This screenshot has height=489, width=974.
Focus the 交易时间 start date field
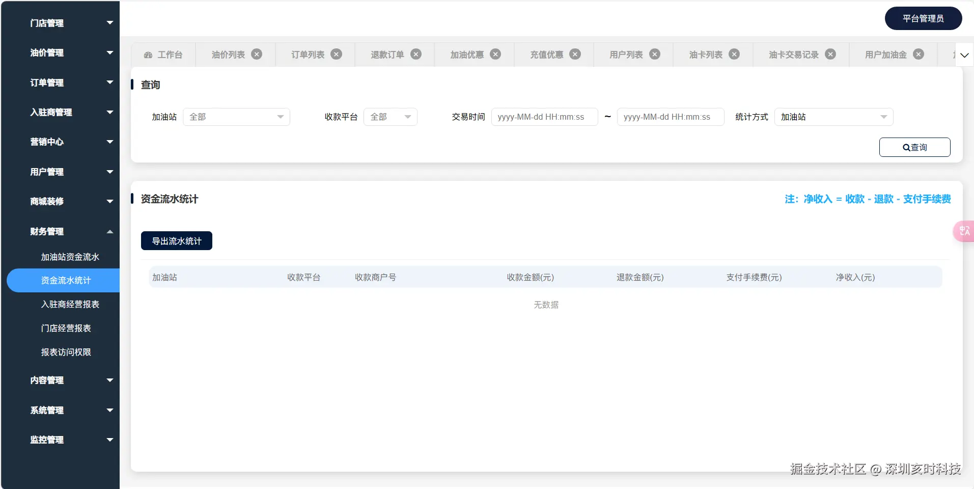(544, 117)
